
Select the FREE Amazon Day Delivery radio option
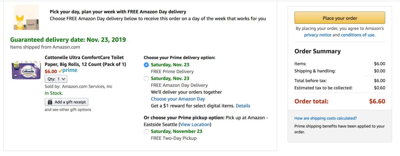point(146,79)
